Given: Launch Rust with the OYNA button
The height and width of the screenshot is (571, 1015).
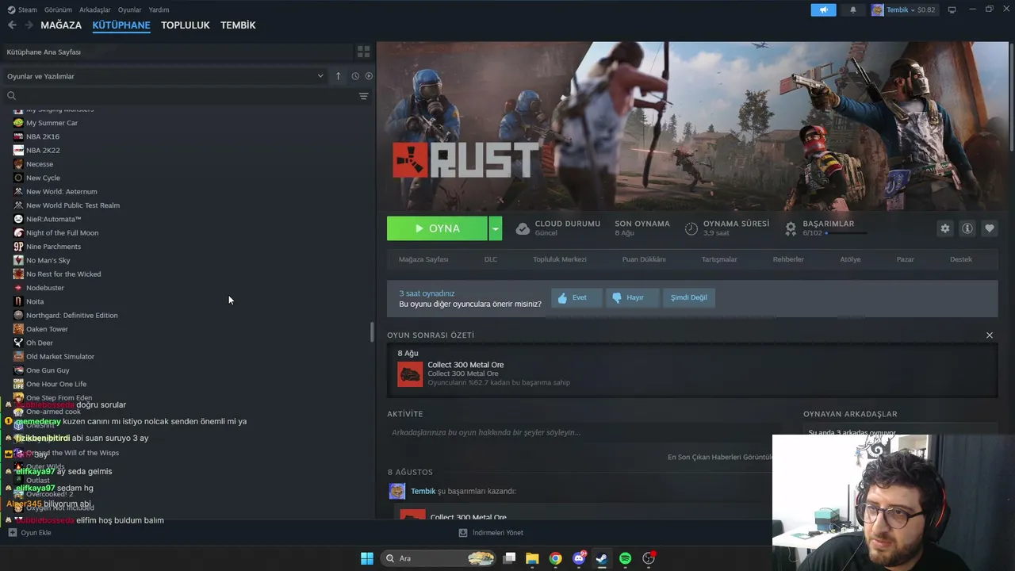Looking at the screenshot, I should tap(437, 228).
